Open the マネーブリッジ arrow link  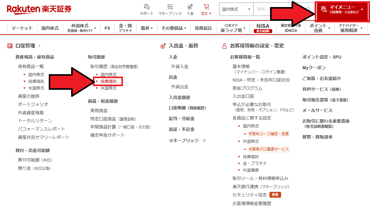click(x=187, y=141)
